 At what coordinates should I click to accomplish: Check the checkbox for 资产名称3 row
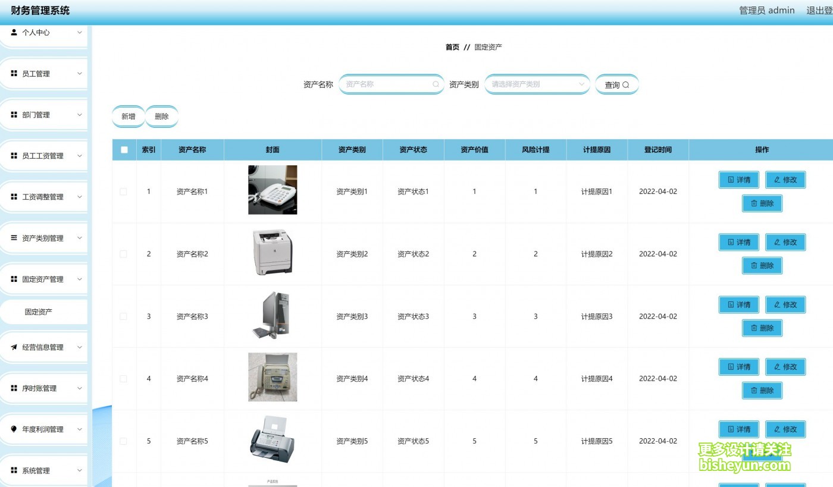click(x=123, y=316)
